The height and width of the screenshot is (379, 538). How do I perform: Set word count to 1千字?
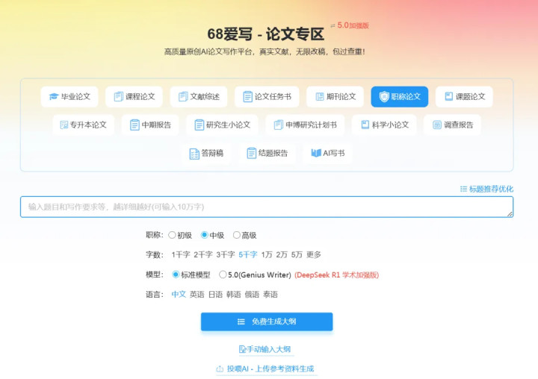[181, 254]
